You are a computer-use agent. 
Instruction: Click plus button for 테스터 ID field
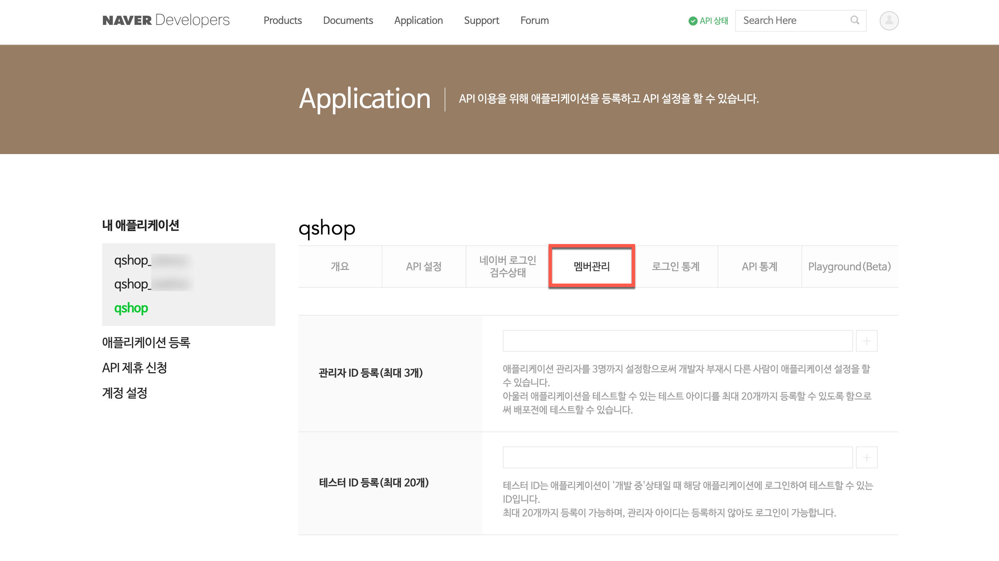(866, 457)
